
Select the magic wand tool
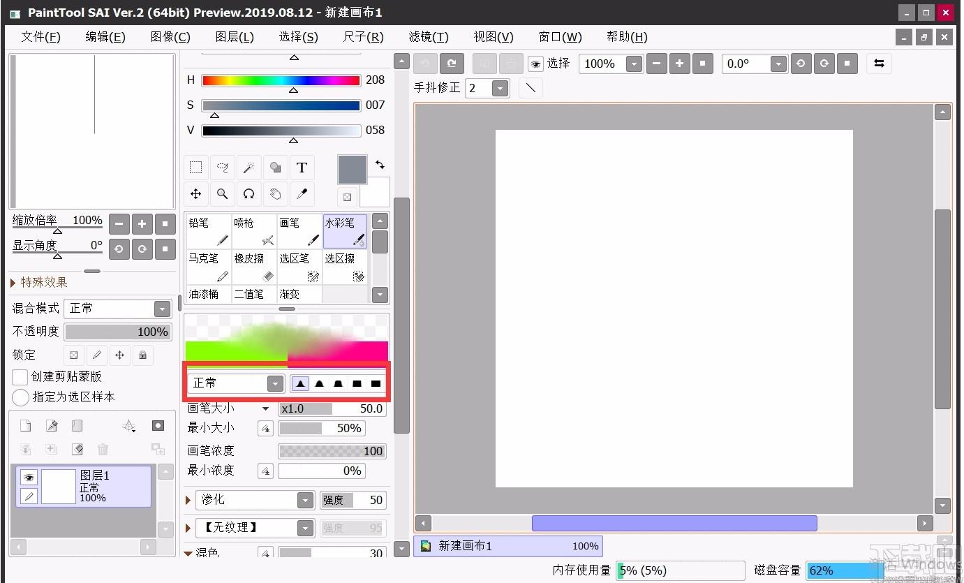pyautogui.click(x=249, y=168)
